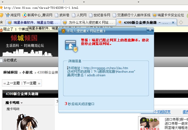Open the 交通银行个人邮件系统 bookmark
Viewport: 188px width, 130px height.
[134, 15]
